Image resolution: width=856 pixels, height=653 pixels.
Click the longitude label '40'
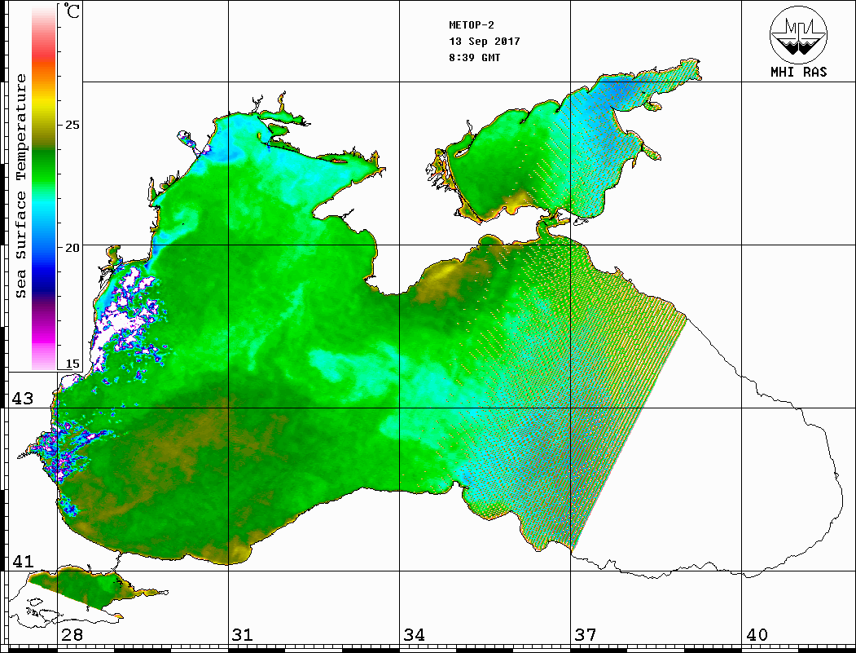point(757,634)
